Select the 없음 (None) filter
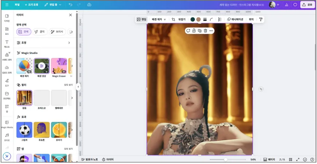The width and height of the screenshot is (317, 164). (24, 98)
